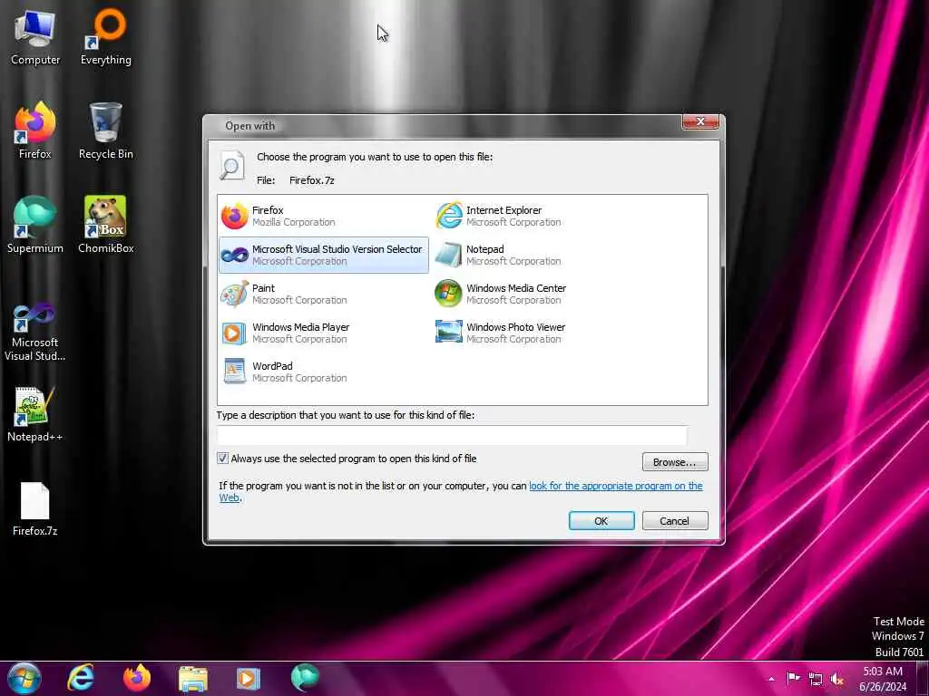Open Windows Media Player from taskbar

coord(249,678)
